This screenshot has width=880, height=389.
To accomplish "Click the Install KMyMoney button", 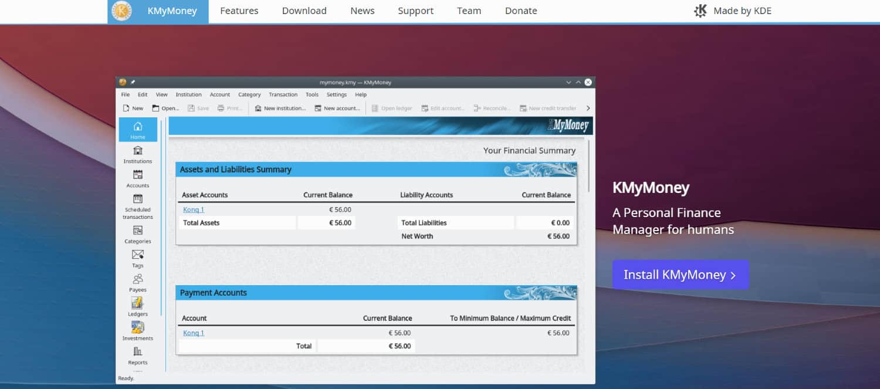I will (681, 275).
